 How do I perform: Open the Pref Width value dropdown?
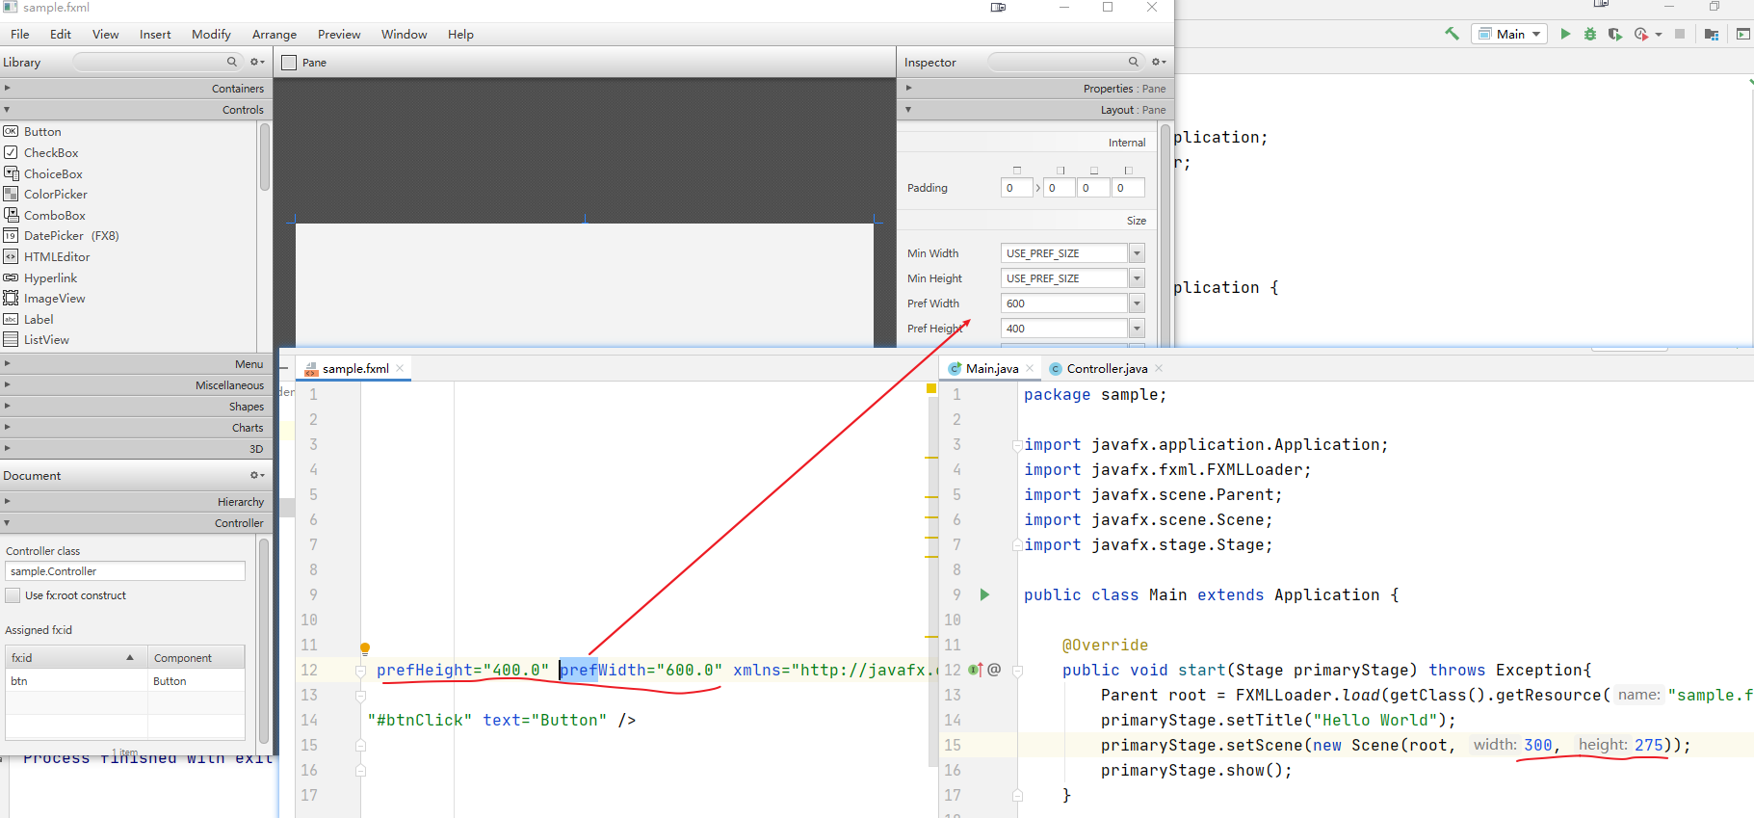tap(1137, 303)
